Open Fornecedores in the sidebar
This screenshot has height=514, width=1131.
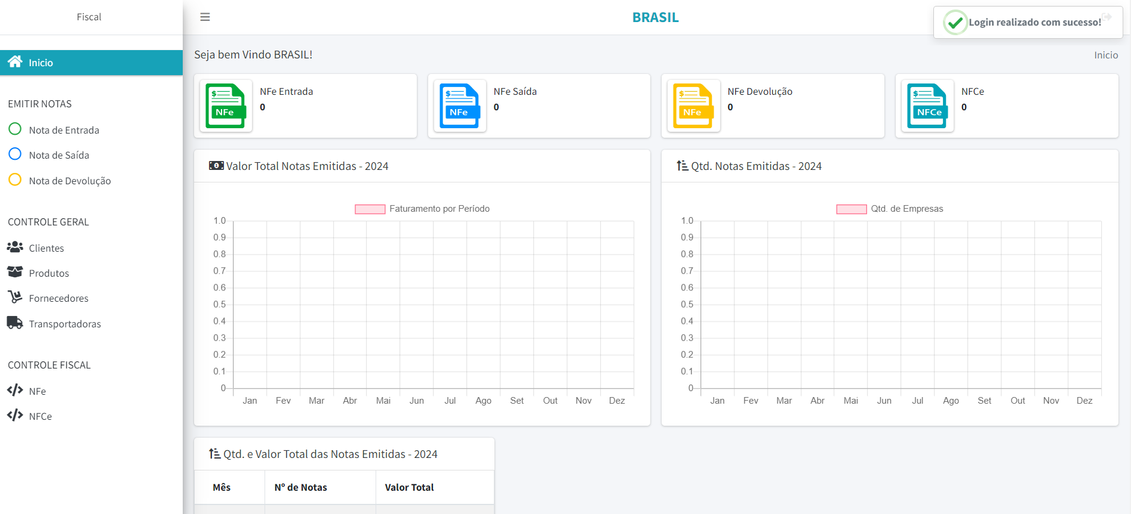point(59,298)
